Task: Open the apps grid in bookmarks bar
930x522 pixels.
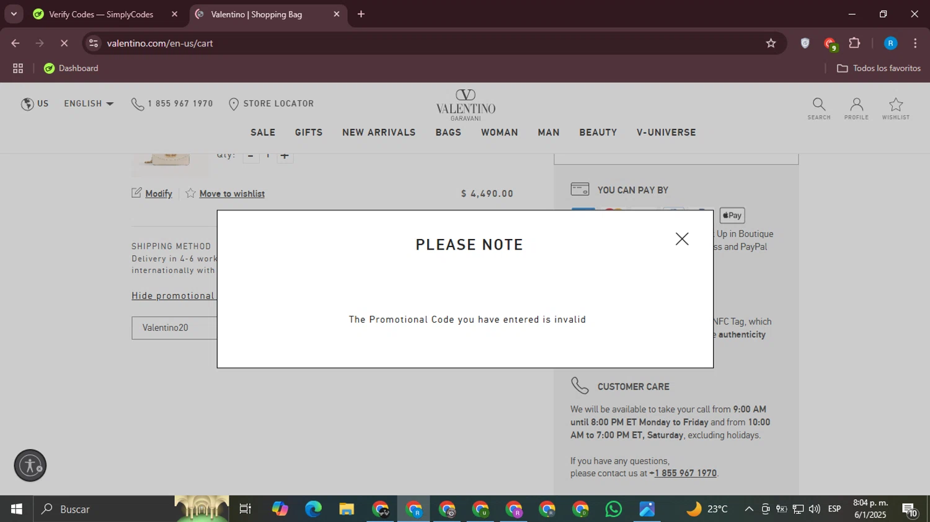Action: coord(18,68)
